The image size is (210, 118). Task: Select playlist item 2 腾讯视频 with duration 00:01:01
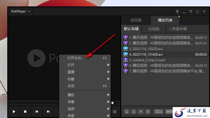tap(165, 43)
